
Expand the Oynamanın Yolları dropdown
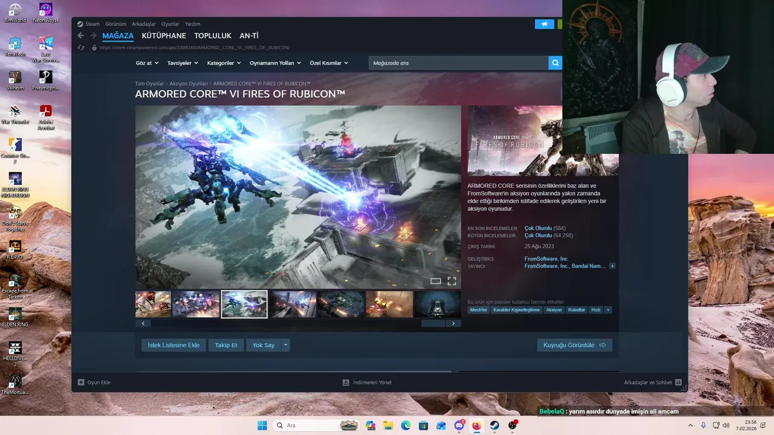tap(276, 63)
